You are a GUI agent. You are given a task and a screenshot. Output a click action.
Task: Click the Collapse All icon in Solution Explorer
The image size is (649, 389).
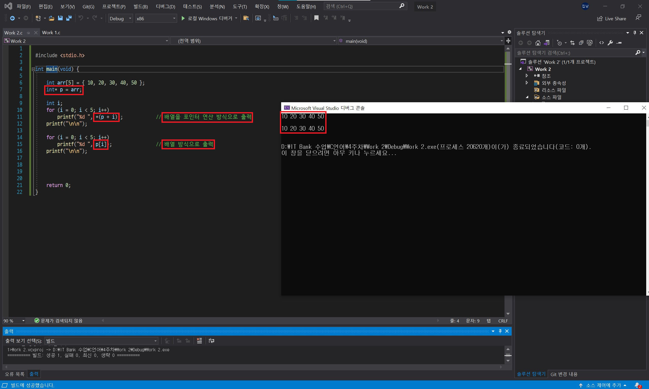581,43
